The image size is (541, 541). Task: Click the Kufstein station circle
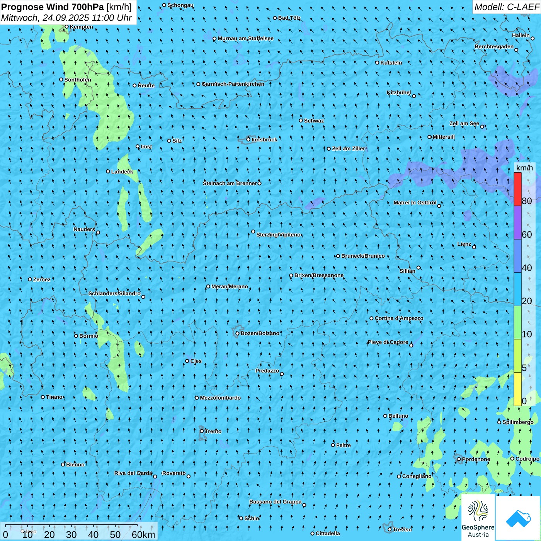[378, 63]
